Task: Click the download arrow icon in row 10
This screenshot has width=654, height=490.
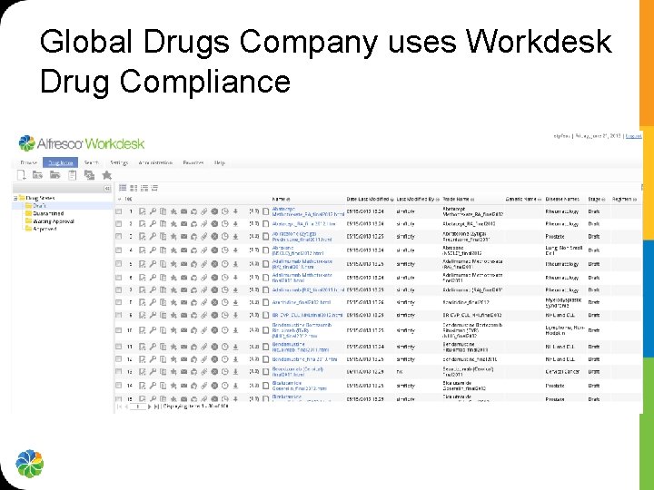Action: (x=235, y=330)
